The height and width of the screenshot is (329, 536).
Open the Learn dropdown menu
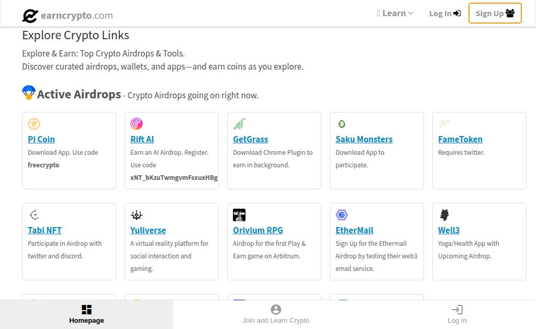point(395,13)
